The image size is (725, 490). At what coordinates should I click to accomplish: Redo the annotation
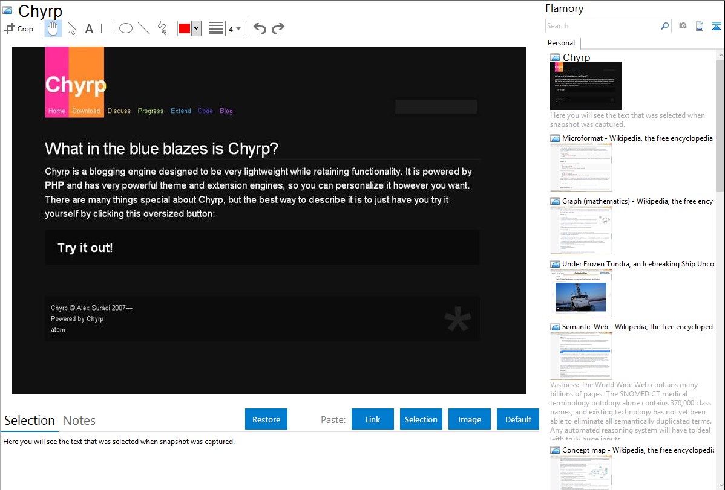[x=278, y=28]
